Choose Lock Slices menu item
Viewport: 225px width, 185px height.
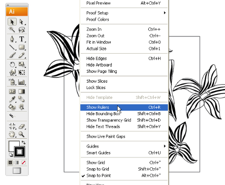click(x=124, y=88)
